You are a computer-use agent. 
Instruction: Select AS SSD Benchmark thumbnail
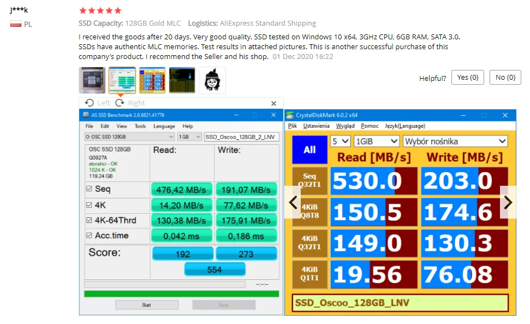[x=122, y=80]
